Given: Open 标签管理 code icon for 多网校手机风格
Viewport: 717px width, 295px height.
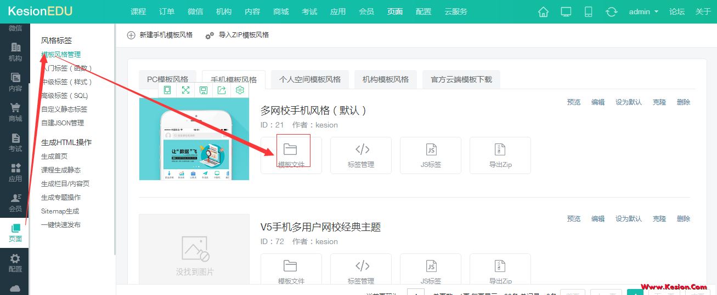Looking at the screenshot, I should [x=361, y=155].
